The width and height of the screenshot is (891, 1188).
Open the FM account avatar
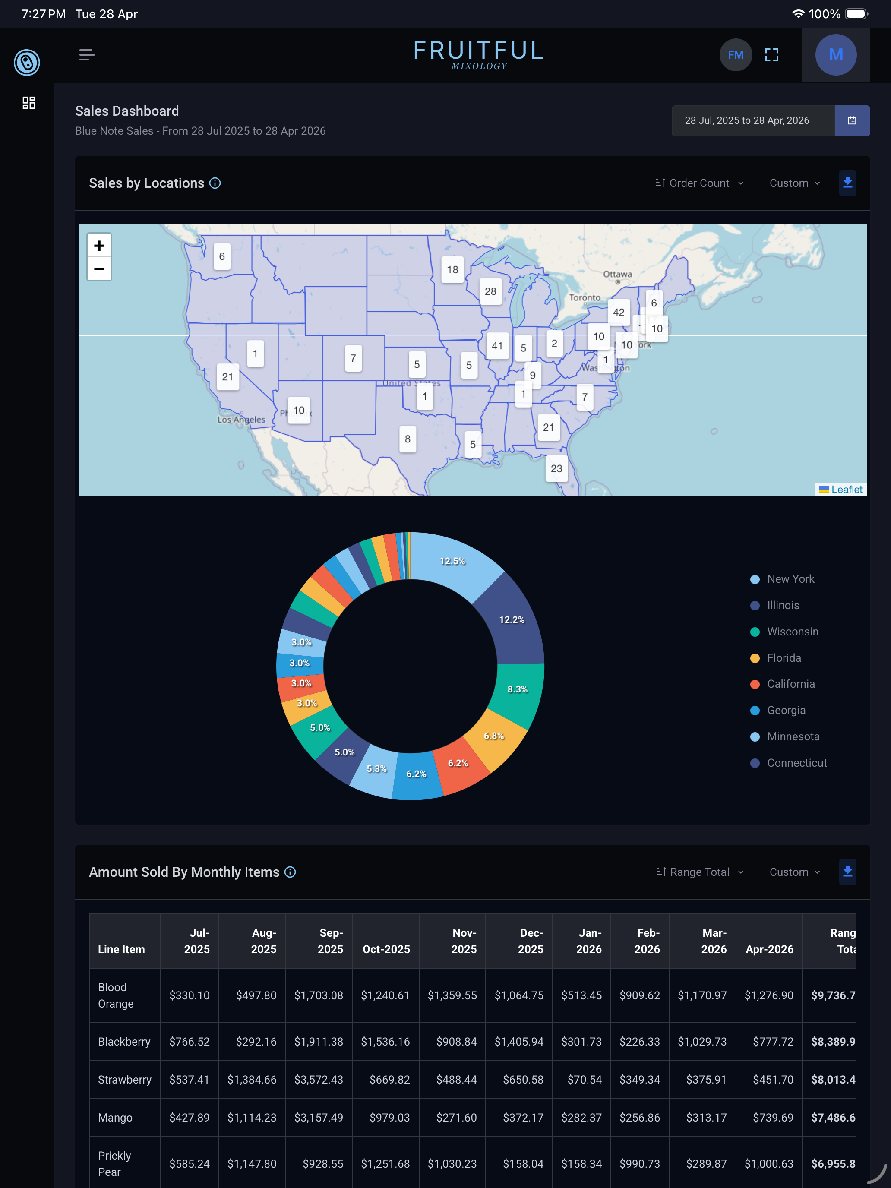pos(735,55)
